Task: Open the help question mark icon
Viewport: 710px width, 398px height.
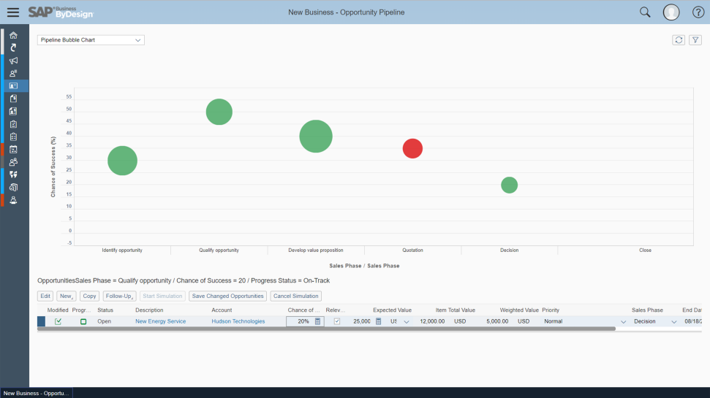Action: pos(698,12)
